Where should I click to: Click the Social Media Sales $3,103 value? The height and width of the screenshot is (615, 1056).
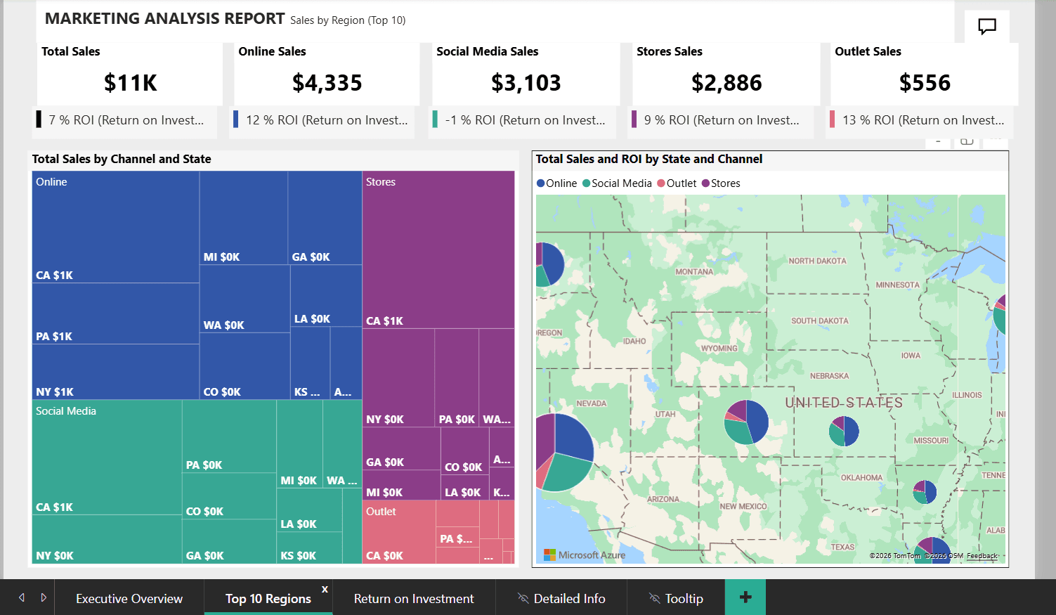pos(526,83)
